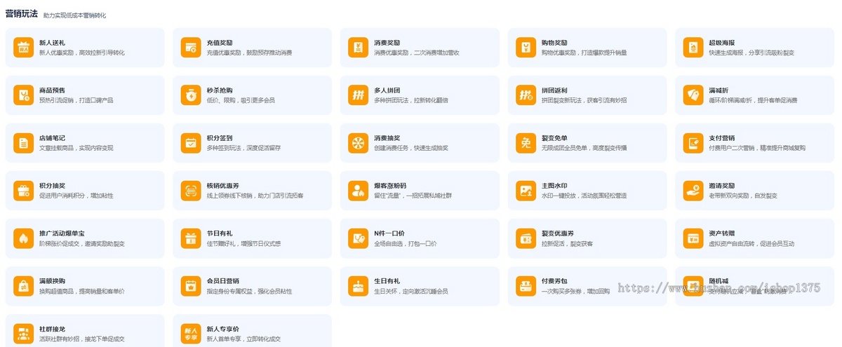Click the 超级海报 poster icon
Viewport: 842px width, 347px height.
point(694,48)
